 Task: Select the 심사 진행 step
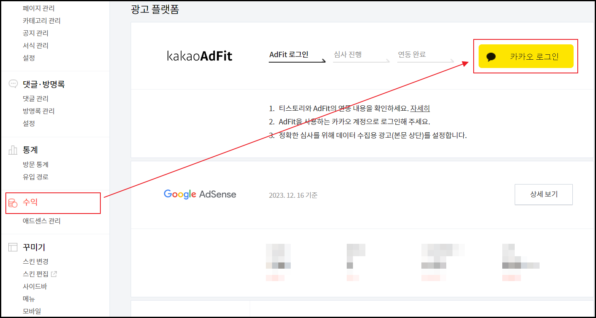tap(348, 54)
